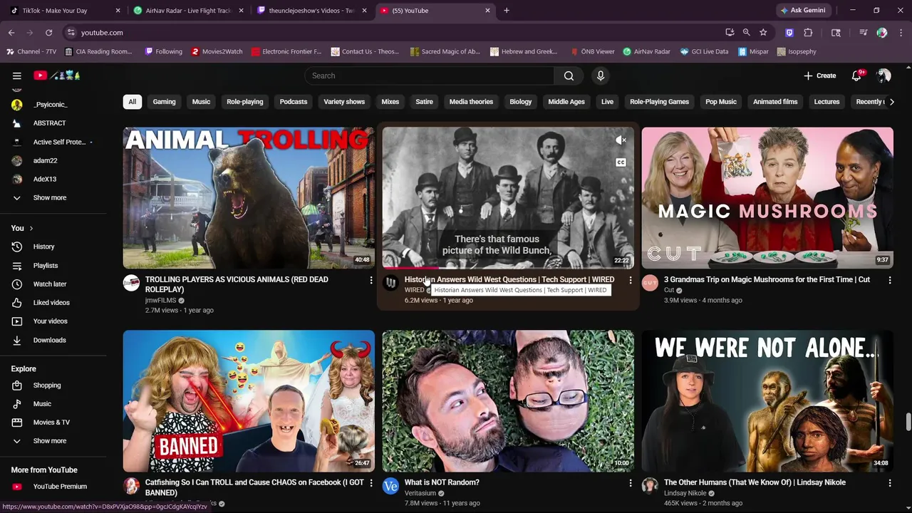This screenshot has height=513, width=912.
Task: Open the account avatar menu
Action: point(883,76)
